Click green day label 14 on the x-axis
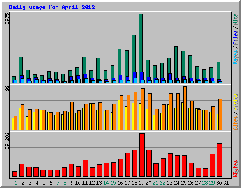This screenshot has height=188, width=241. click(106, 183)
